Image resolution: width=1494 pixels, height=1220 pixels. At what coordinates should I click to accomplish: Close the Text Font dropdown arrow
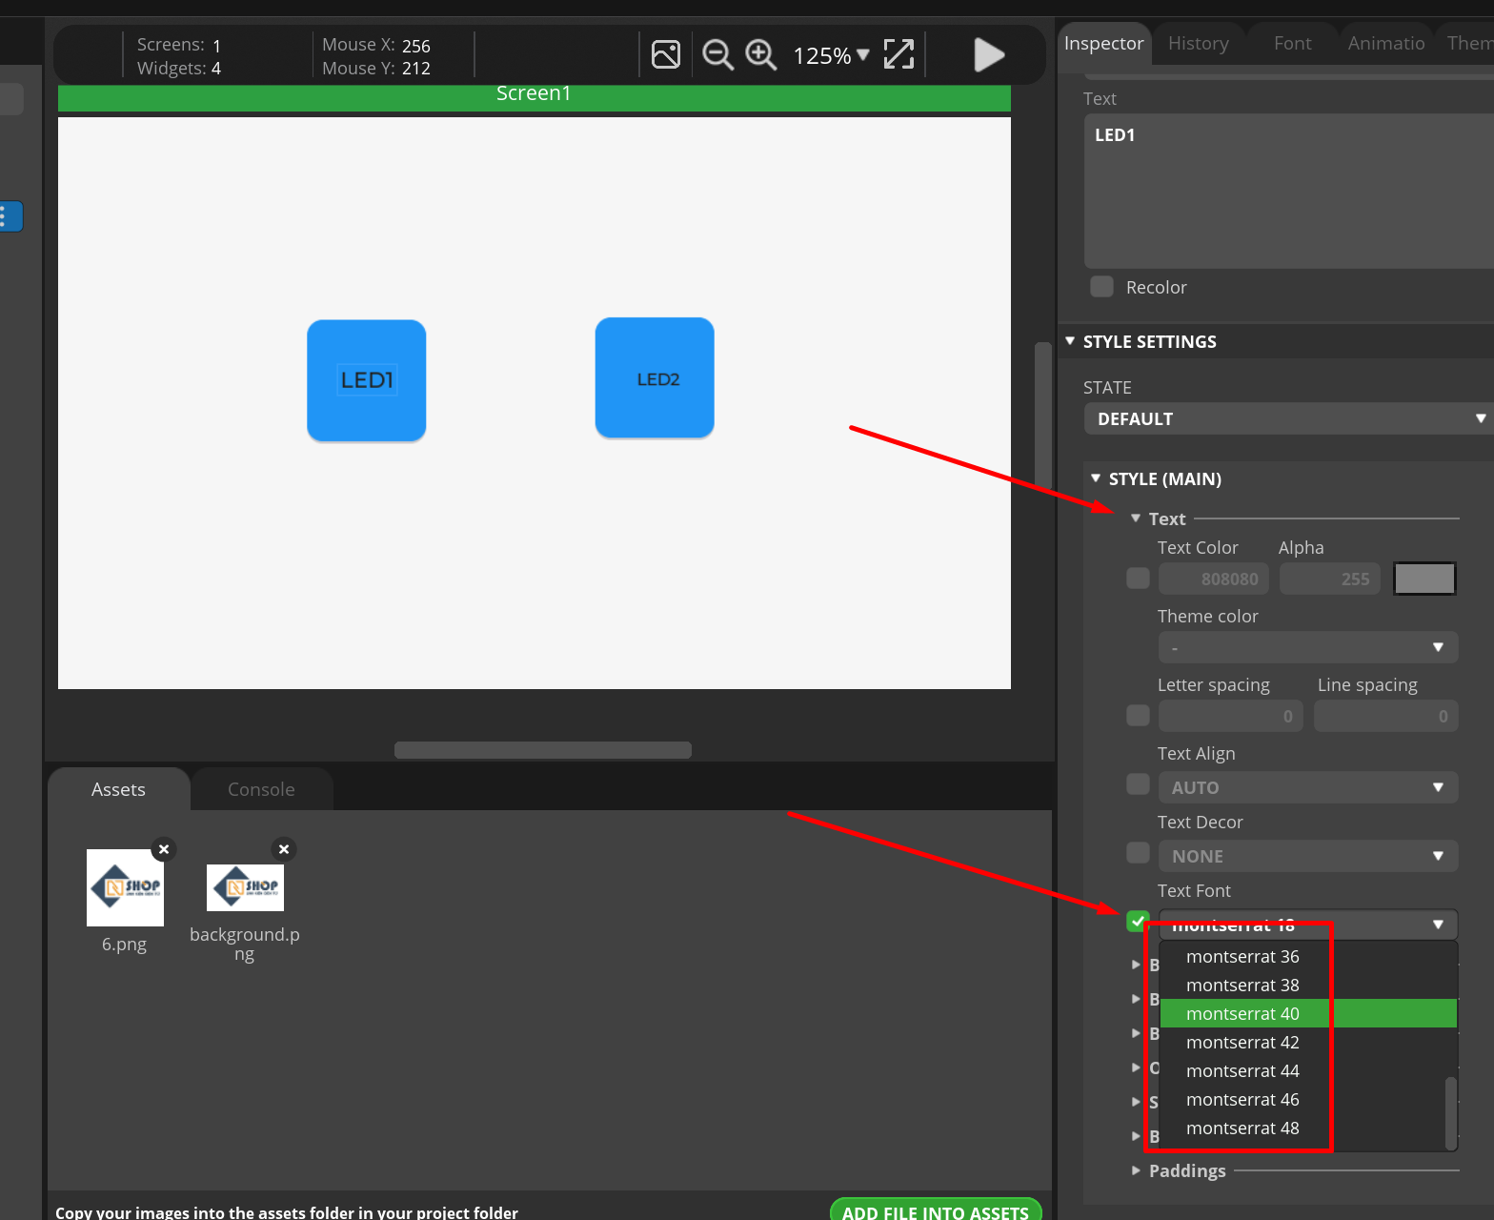coord(1438,925)
